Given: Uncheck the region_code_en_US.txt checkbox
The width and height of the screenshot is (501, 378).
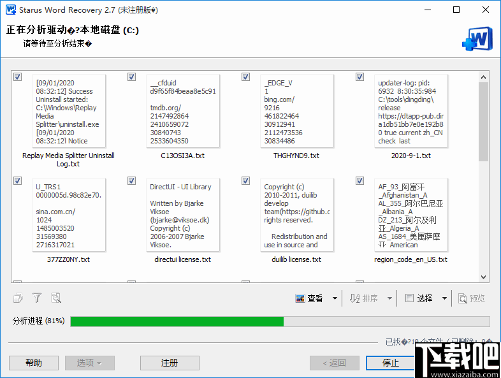Looking at the screenshot, I should coord(359,180).
